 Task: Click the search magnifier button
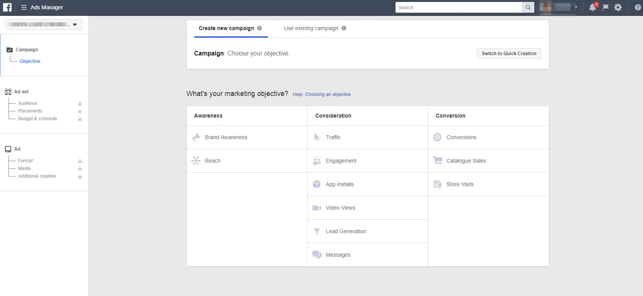528,7
